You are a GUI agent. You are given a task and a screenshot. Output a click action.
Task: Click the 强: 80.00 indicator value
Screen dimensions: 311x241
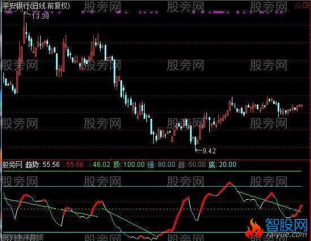[x=161, y=165]
